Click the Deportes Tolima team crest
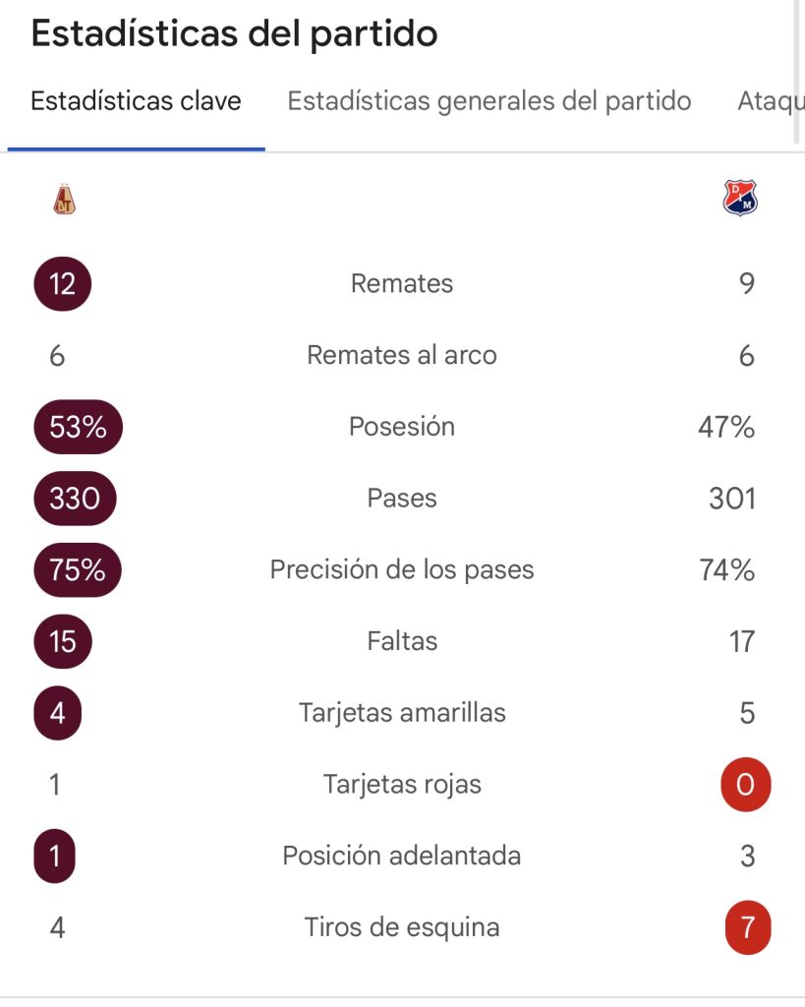 (64, 199)
